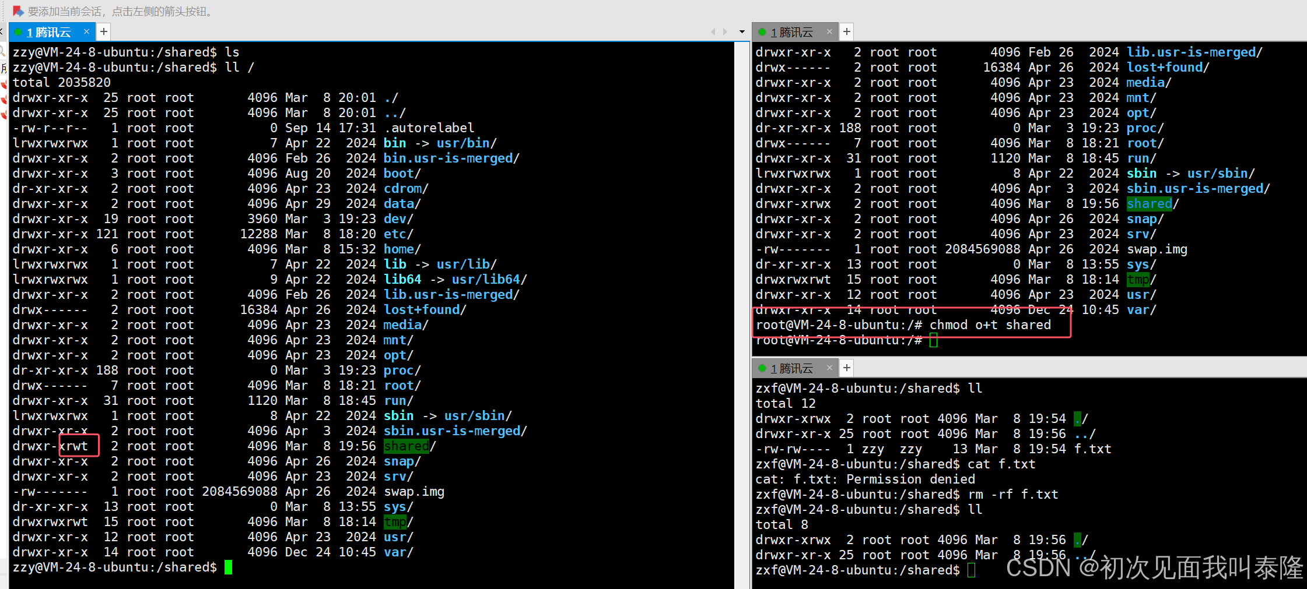Click 'var/' directory in left terminal

click(398, 552)
